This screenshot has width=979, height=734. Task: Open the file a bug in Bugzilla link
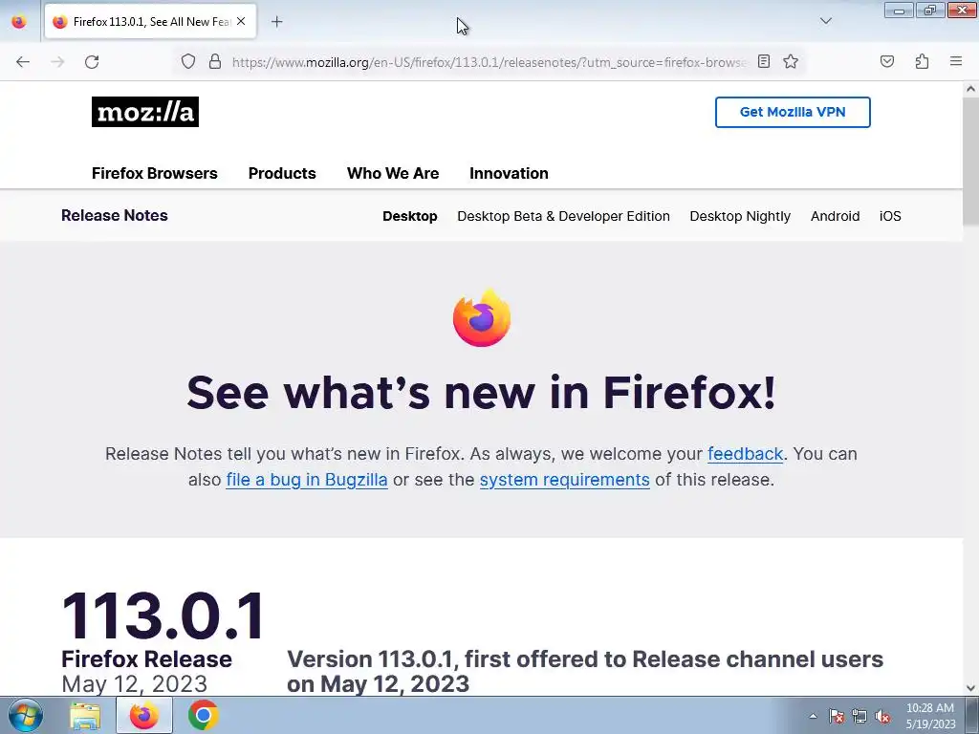pyautogui.click(x=307, y=480)
